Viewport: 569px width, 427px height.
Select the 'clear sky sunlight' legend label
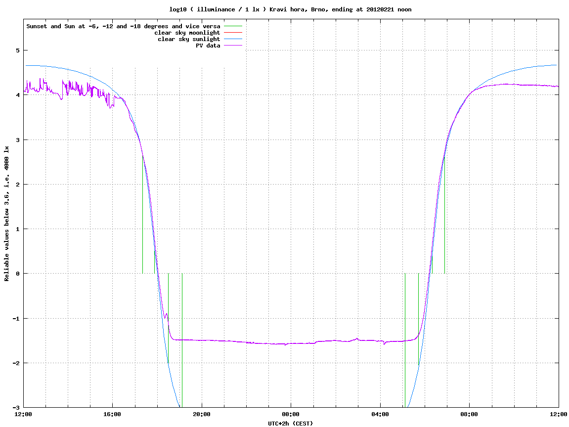(189, 39)
